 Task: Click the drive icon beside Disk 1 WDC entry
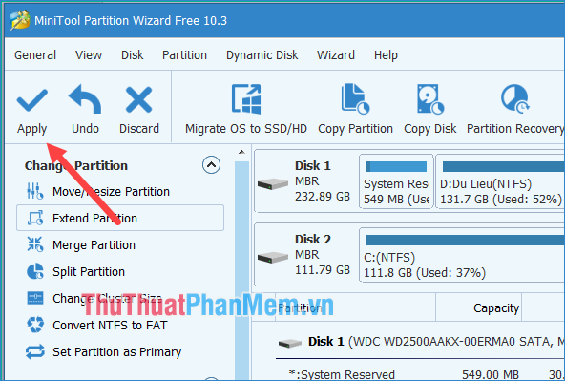(x=290, y=343)
